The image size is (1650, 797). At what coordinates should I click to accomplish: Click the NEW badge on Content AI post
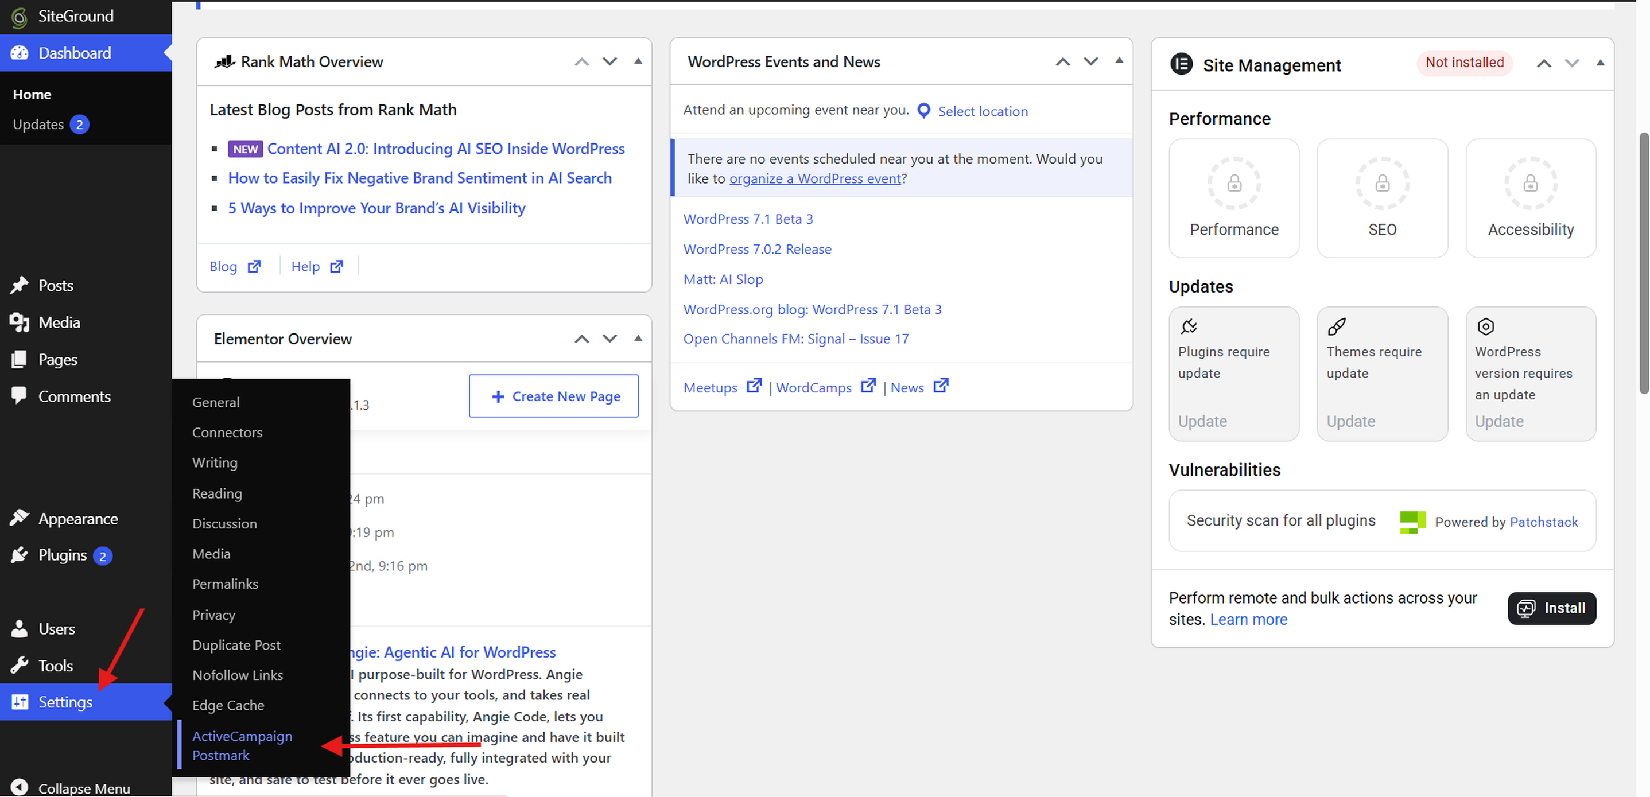pos(245,149)
